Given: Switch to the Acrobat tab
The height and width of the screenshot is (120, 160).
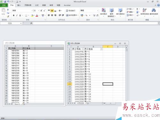Looking at the screenshot, I should (67, 5).
